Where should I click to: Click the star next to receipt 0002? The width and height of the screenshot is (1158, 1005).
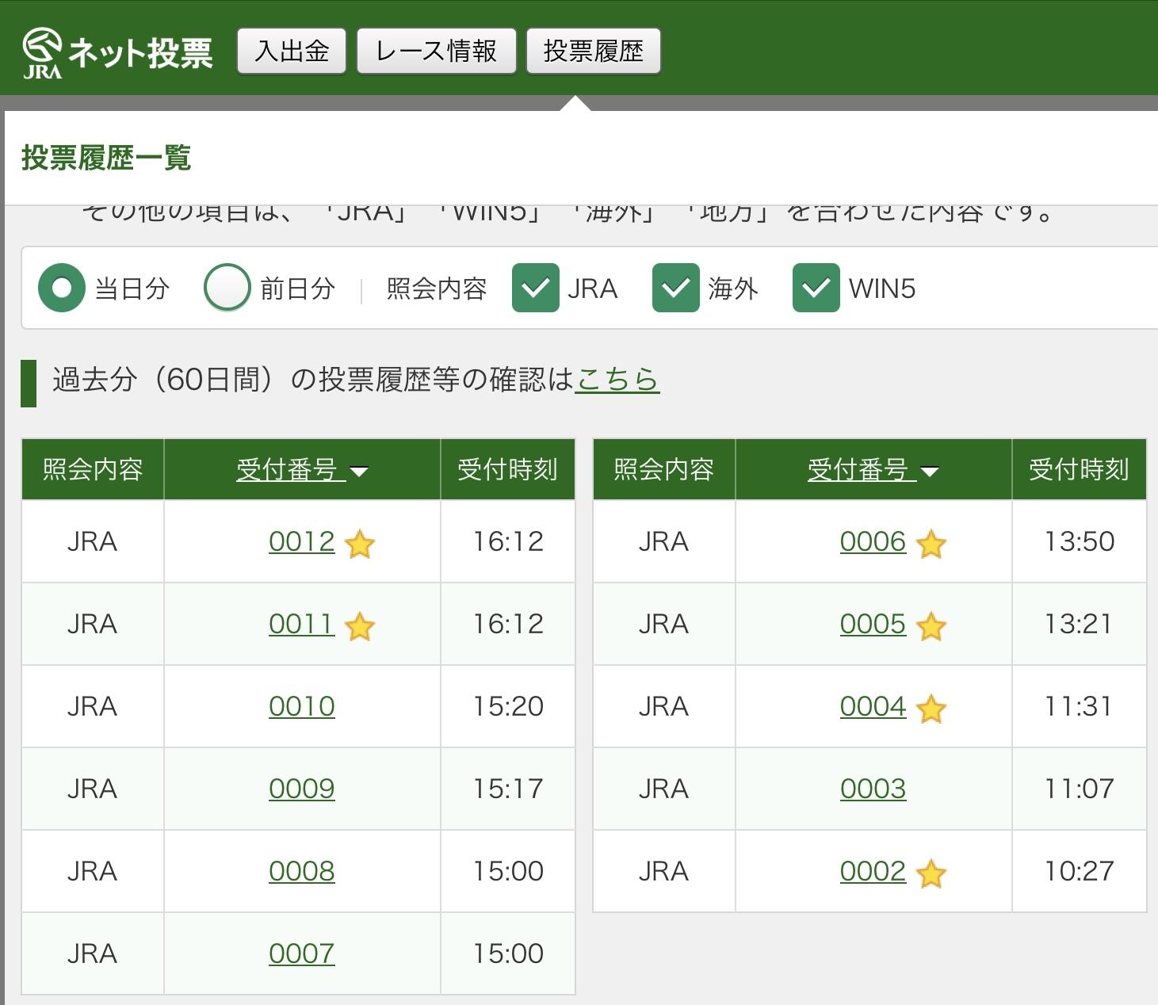point(931,874)
